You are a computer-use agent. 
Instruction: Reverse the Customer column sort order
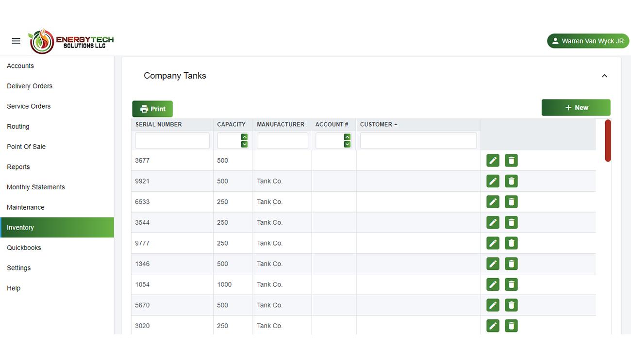(x=379, y=124)
